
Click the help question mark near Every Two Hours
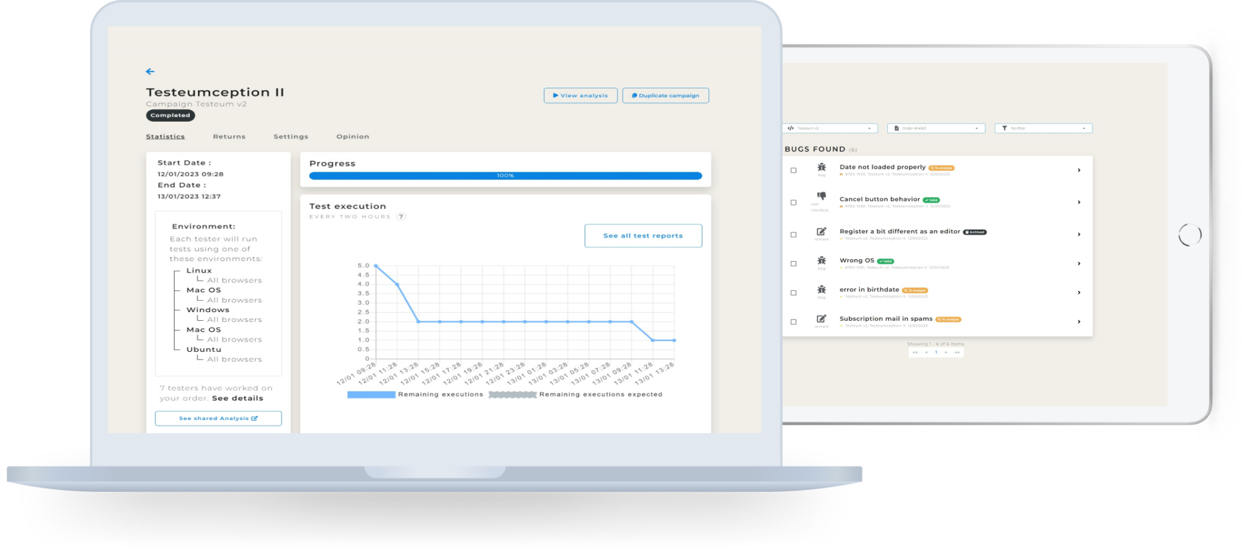coord(402,217)
